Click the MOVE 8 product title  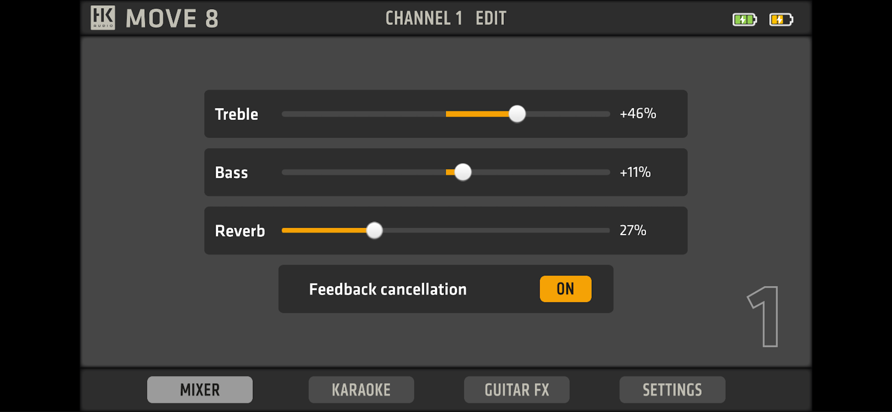click(x=172, y=18)
